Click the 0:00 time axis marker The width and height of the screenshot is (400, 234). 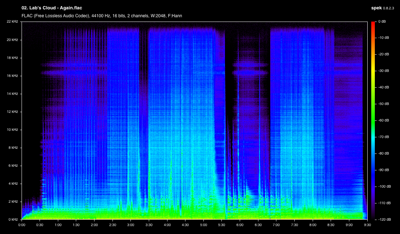[x=22, y=225]
